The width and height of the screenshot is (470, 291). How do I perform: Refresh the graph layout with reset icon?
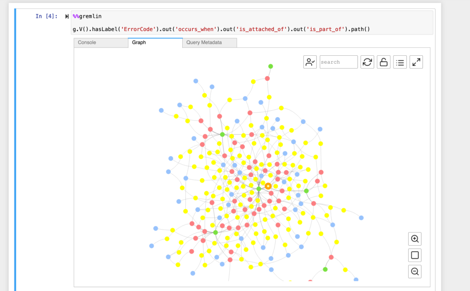tap(367, 62)
